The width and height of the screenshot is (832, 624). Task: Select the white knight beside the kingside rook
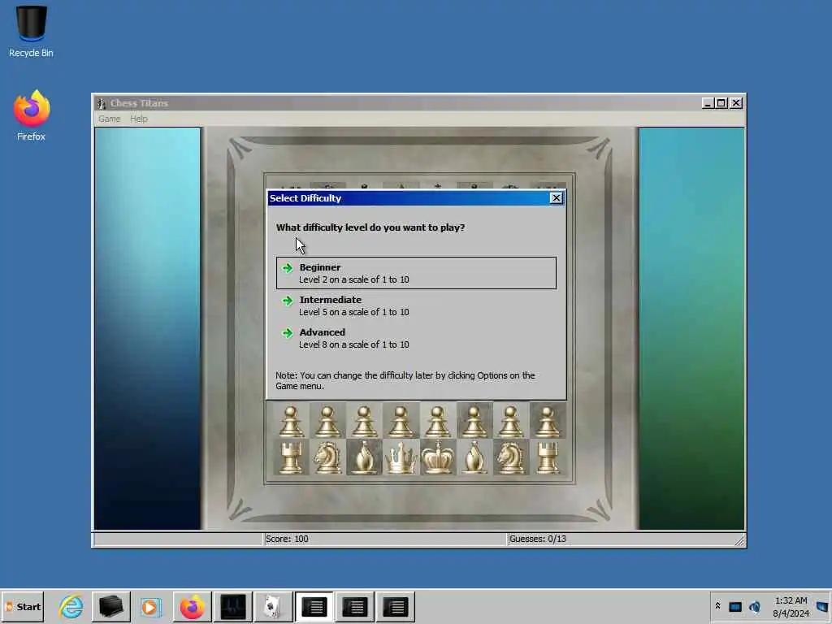pos(510,457)
